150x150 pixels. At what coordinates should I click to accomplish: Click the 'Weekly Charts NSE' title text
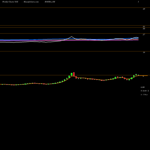click(10, 2)
